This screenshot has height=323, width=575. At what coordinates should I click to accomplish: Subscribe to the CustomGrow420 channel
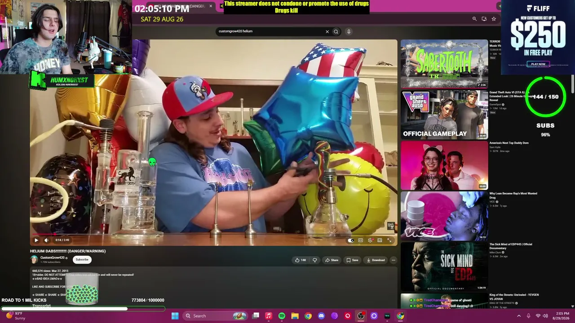pyautogui.click(x=82, y=259)
